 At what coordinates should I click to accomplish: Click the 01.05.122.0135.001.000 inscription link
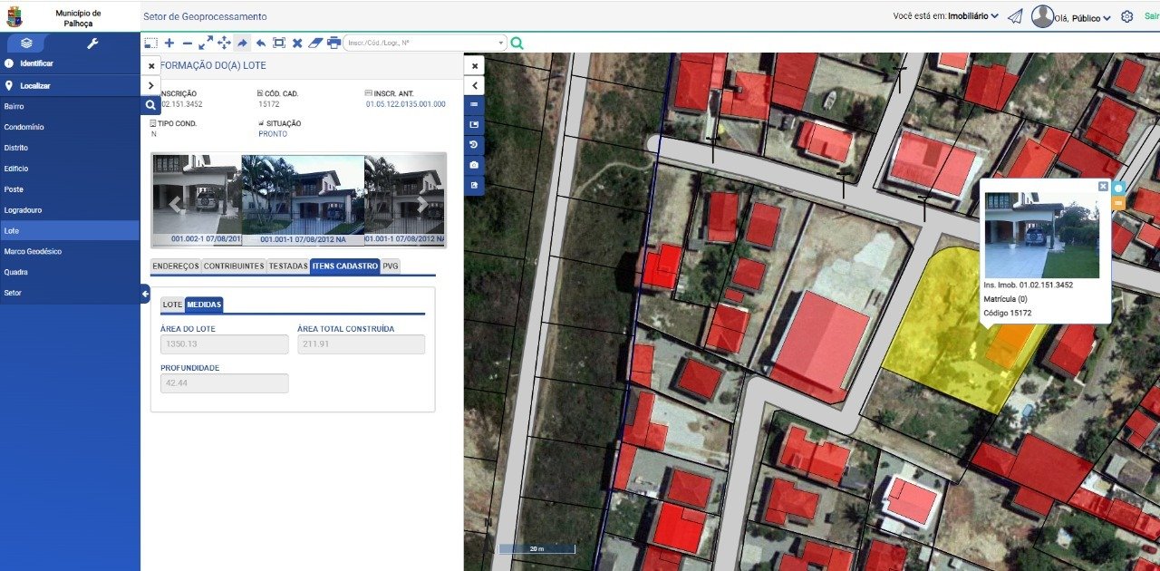[405, 104]
